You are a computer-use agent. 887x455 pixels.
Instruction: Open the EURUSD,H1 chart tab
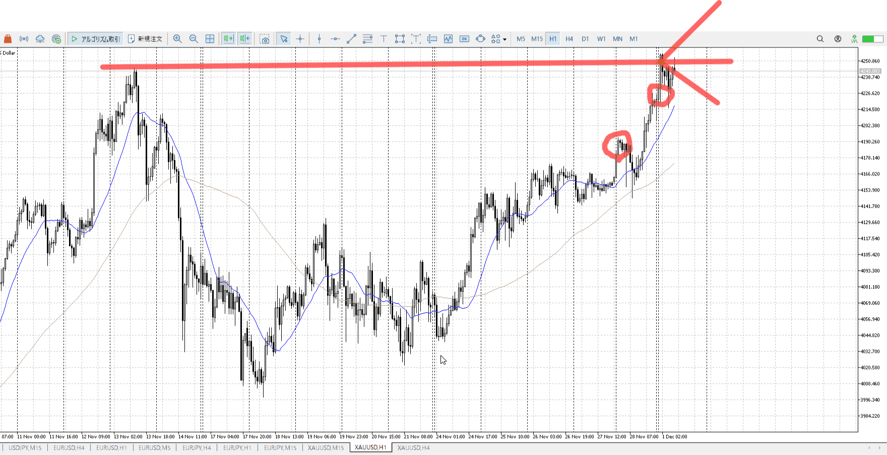[x=111, y=447]
